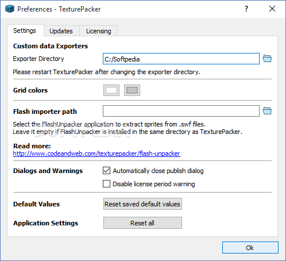Screen dimensions: 286x261
Task: Switch to the Updates tab
Action: pyautogui.click(x=61, y=31)
